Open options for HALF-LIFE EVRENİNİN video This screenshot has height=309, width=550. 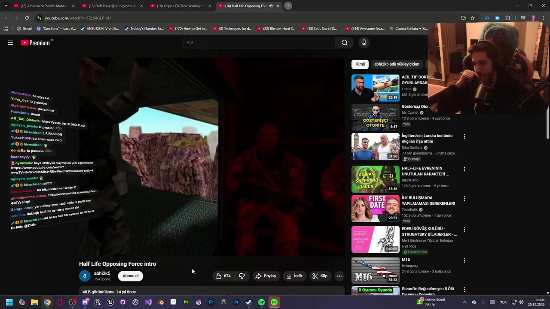pyautogui.click(x=464, y=169)
